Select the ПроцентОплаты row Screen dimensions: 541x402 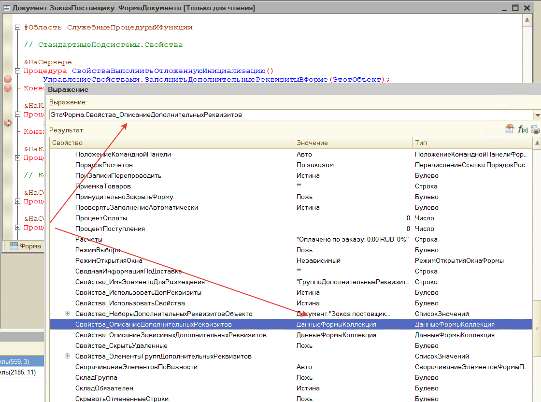tap(291, 218)
